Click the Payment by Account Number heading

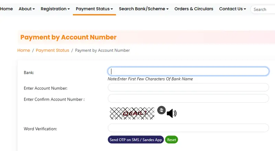coord(68,37)
